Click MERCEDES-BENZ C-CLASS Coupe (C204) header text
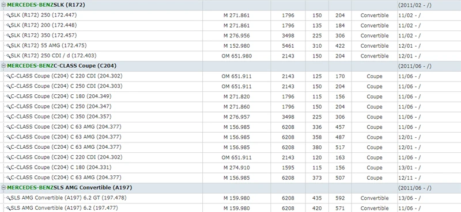Viewport: 461px width, 212px height. pyautogui.click(x=62, y=66)
